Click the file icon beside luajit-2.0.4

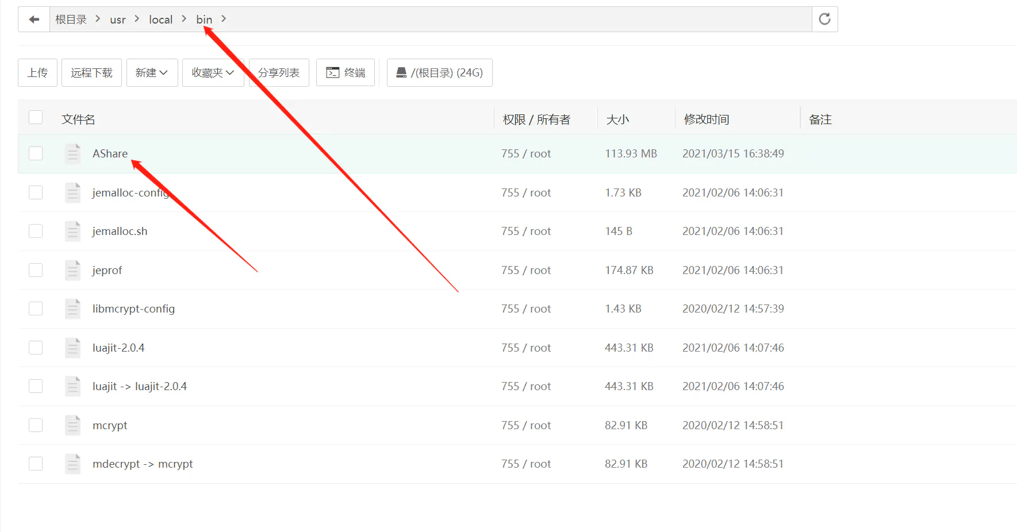[x=72, y=348]
